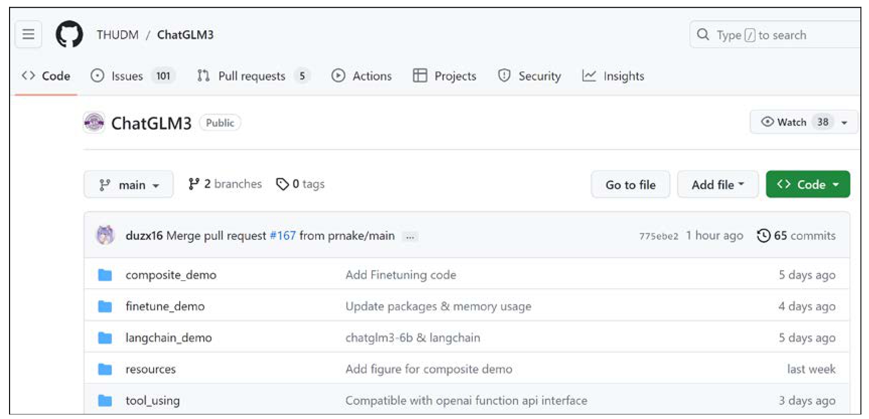Switch to the Code tab

click(x=46, y=76)
